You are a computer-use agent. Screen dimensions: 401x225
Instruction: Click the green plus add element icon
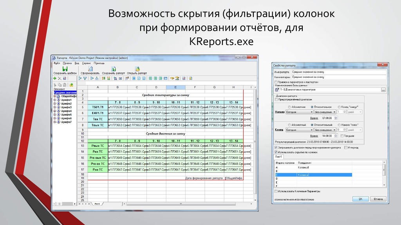click(55, 79)
